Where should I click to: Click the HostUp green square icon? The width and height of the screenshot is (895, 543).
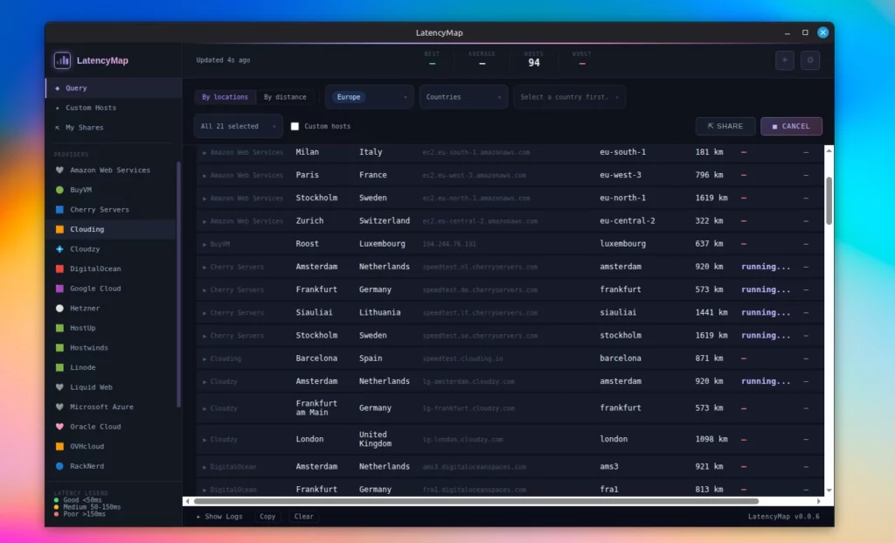[59, 328]
